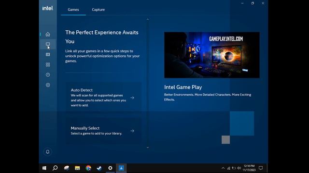309x173 pixels.
Task: Select Intel Graphics Command Center taskbar icon
Action: coord(121,168)
